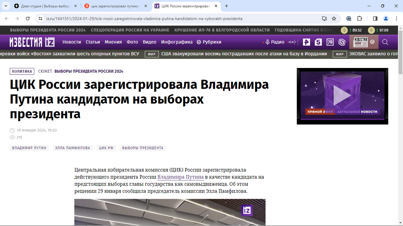Screen dimensions: 403x226
Task: Reload the current page
Action: (28, 18)
